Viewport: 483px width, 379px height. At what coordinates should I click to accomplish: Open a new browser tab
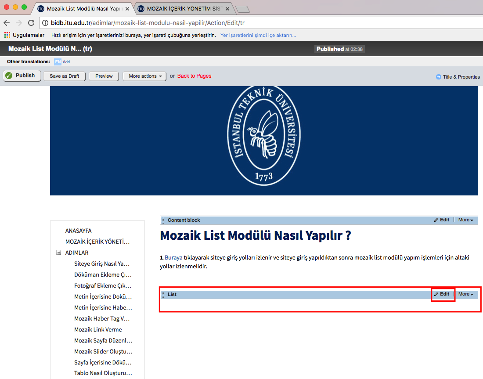point(243,9)
